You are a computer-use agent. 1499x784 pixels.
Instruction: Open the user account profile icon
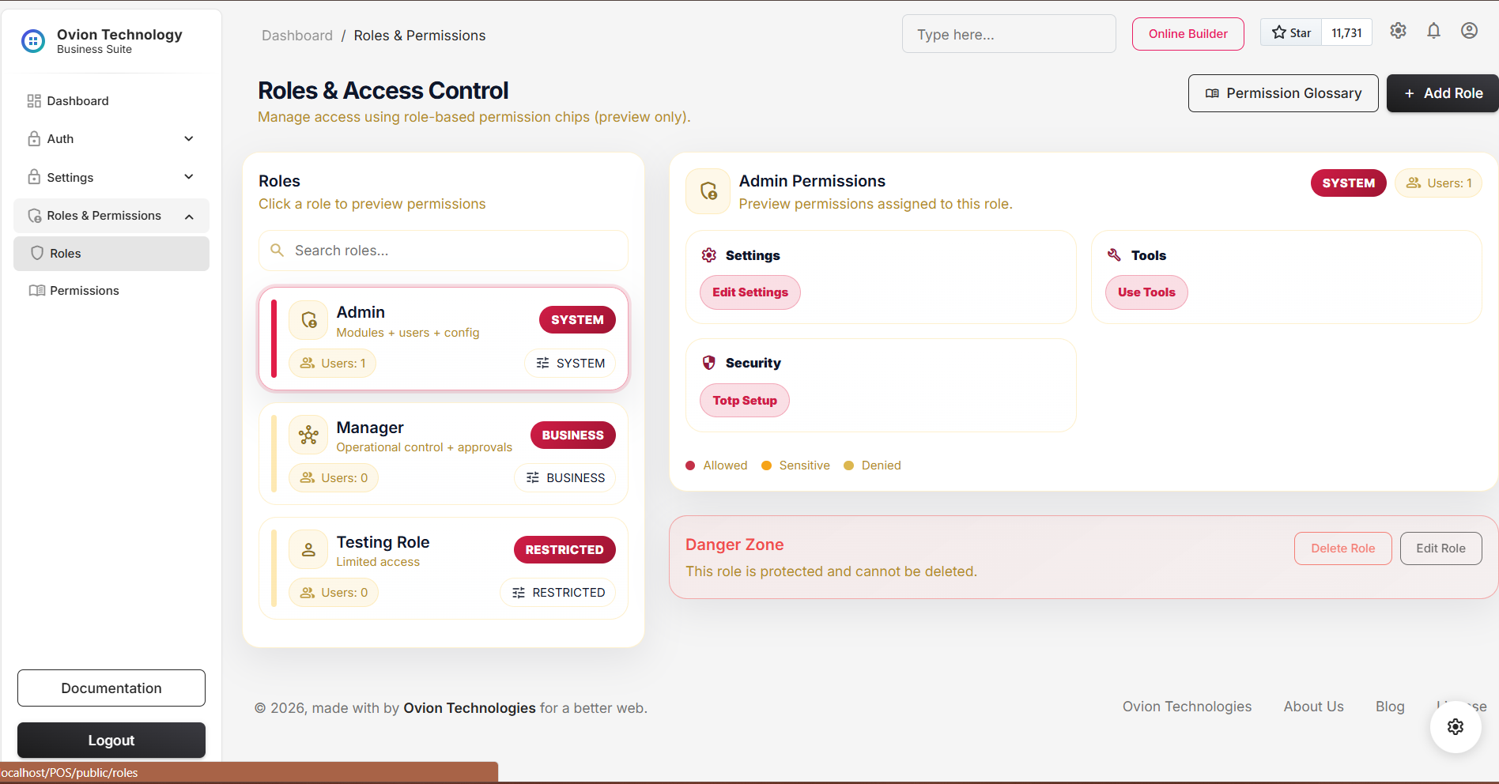click(x=1469, y=31)
